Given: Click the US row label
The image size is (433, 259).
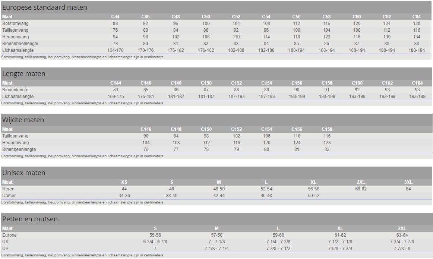Looking at the screenshot, I should coord(5,249).
